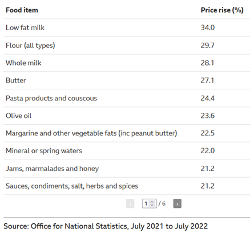Increase page number with stepper up arrow
This screenshot has height=233, width=250.
(152, 202)
